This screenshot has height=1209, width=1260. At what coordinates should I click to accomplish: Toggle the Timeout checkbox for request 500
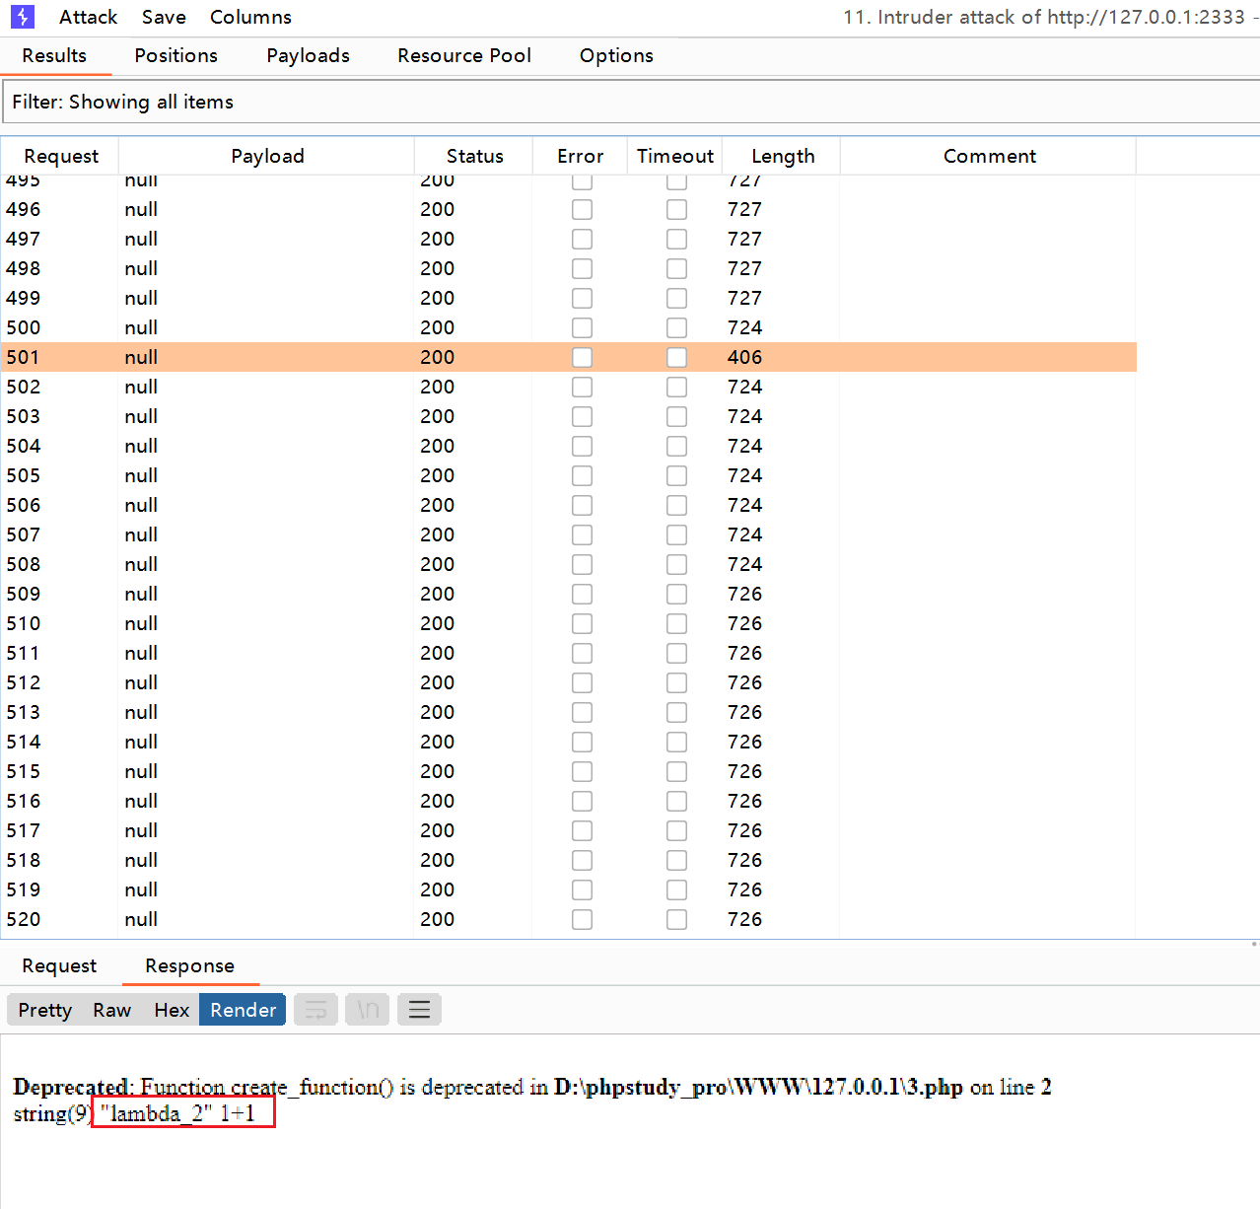click(x=676, y=327)
